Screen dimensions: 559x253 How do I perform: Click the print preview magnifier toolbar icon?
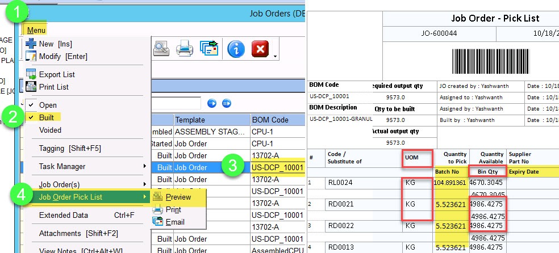tap(161, 49)
